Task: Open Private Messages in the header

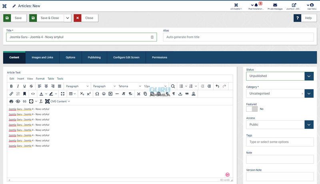Action: tap(275, 6)
